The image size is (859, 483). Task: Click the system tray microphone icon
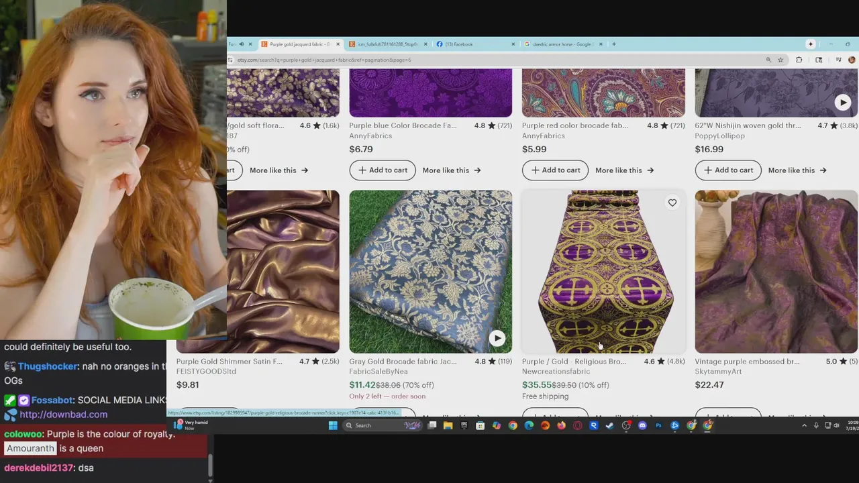(x=816, y=425)
